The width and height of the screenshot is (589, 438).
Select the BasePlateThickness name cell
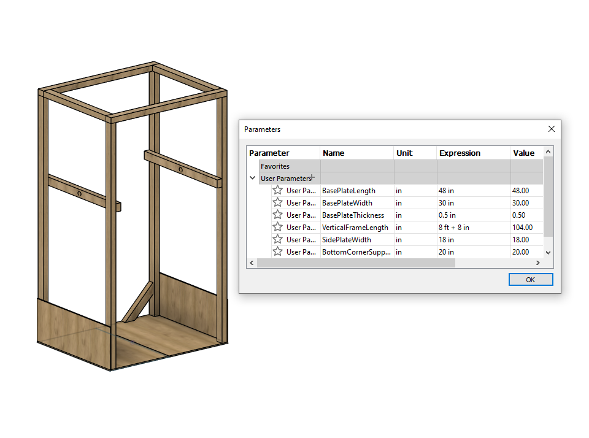tap(357, 215)
